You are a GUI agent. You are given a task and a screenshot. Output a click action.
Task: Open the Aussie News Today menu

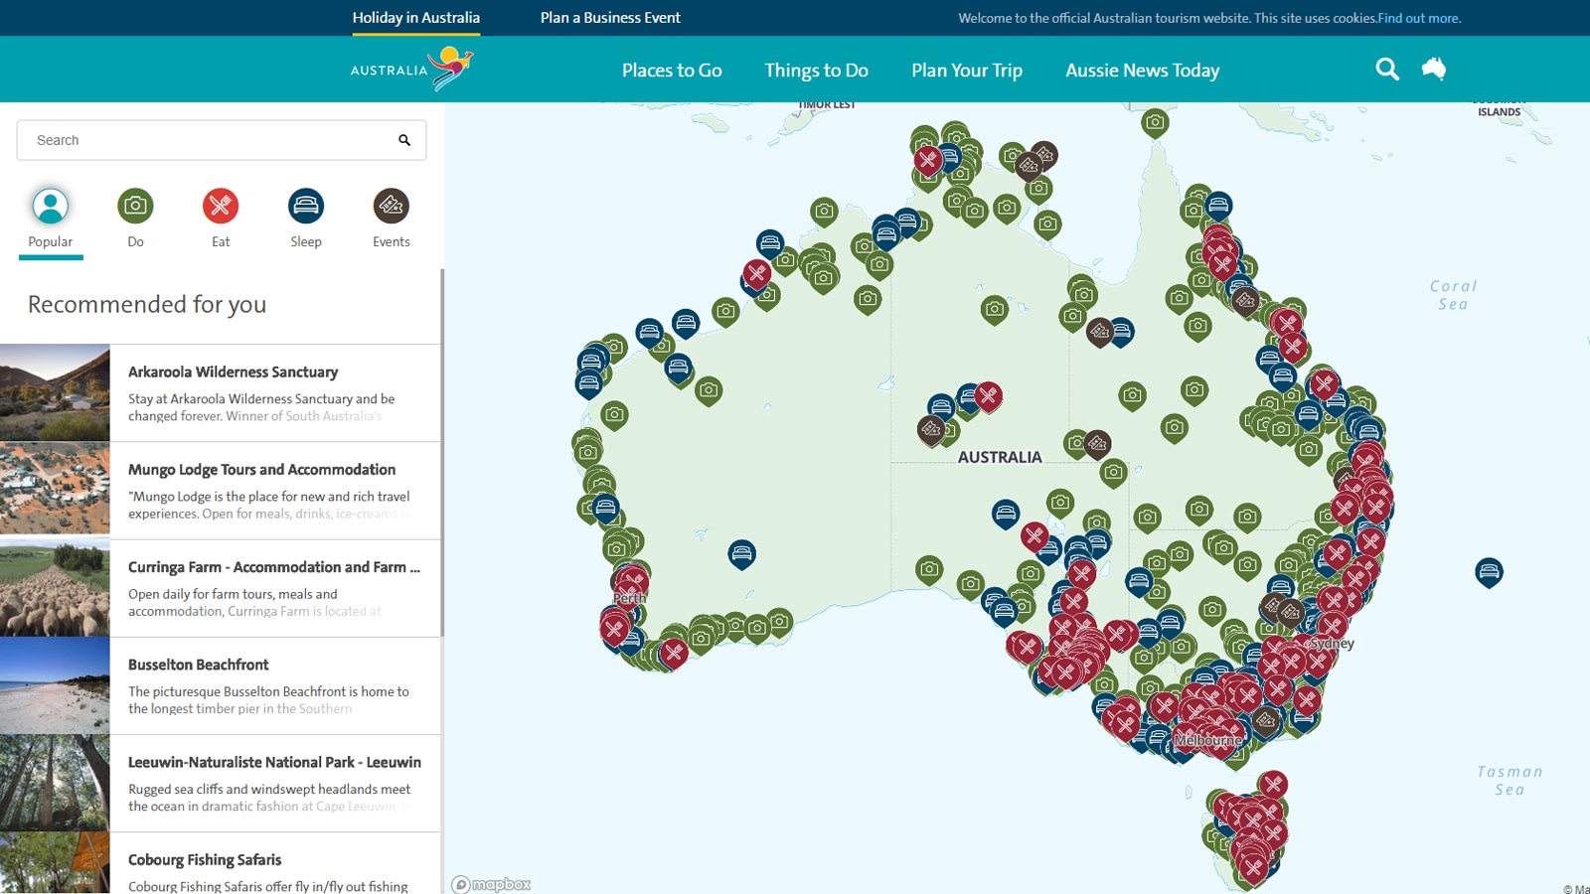pos(1142,71)
